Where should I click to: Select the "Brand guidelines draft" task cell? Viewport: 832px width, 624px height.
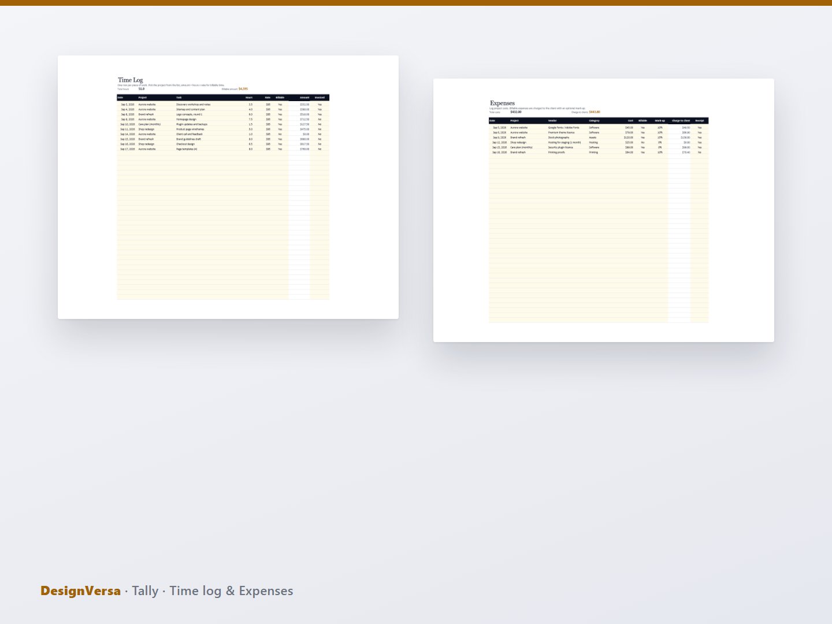point(189,139)
